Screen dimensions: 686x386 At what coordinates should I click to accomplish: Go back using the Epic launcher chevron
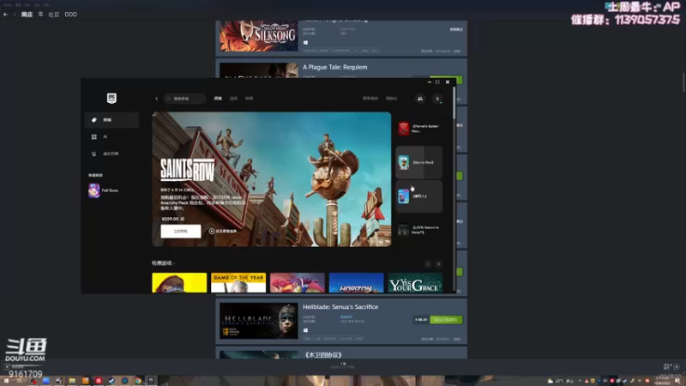156,99
